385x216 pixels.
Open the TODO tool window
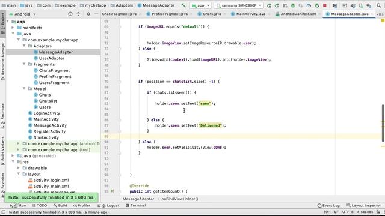pyautogui.click(x=40, y=205)
